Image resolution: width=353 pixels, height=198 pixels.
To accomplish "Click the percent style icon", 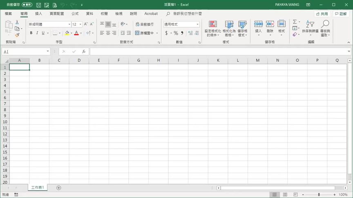I will point(176,33).
